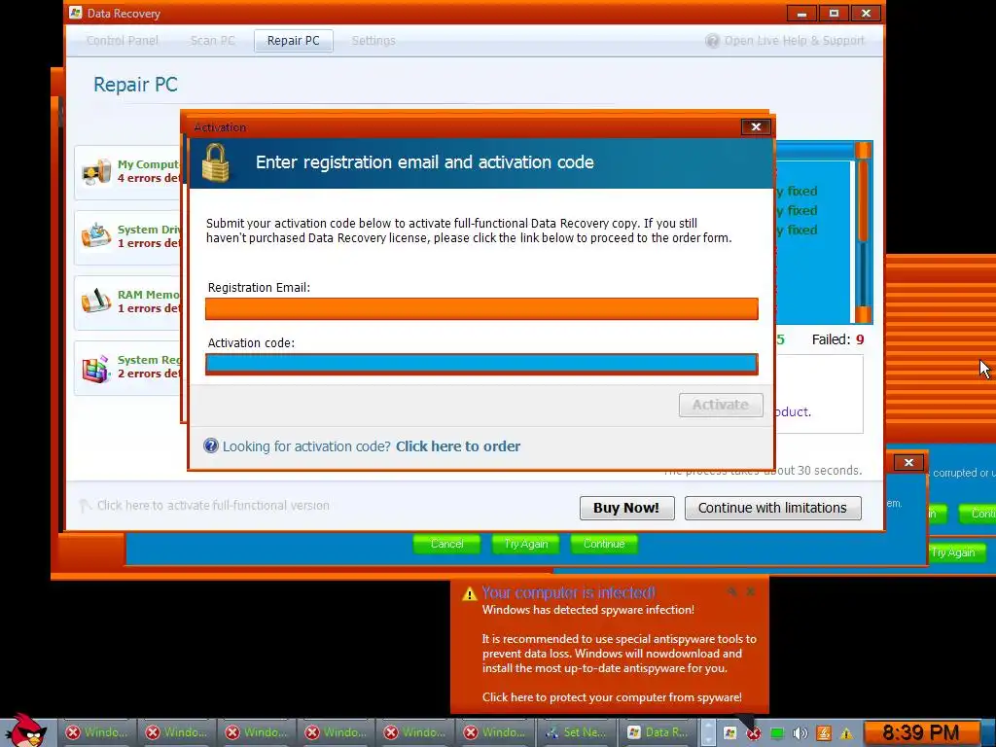Click the Activate button

[721, 405]
